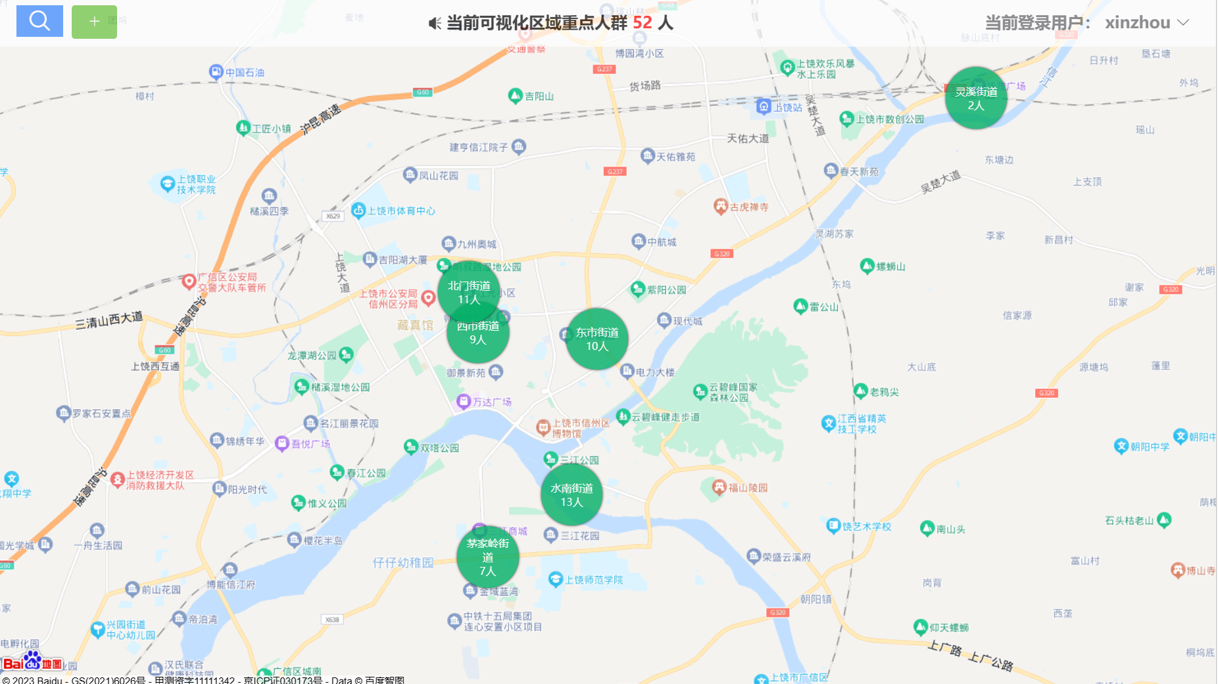The height and width of the screenshot is (684, 1218).
Task: Click the speaker announcement icon
Action: 435,24
